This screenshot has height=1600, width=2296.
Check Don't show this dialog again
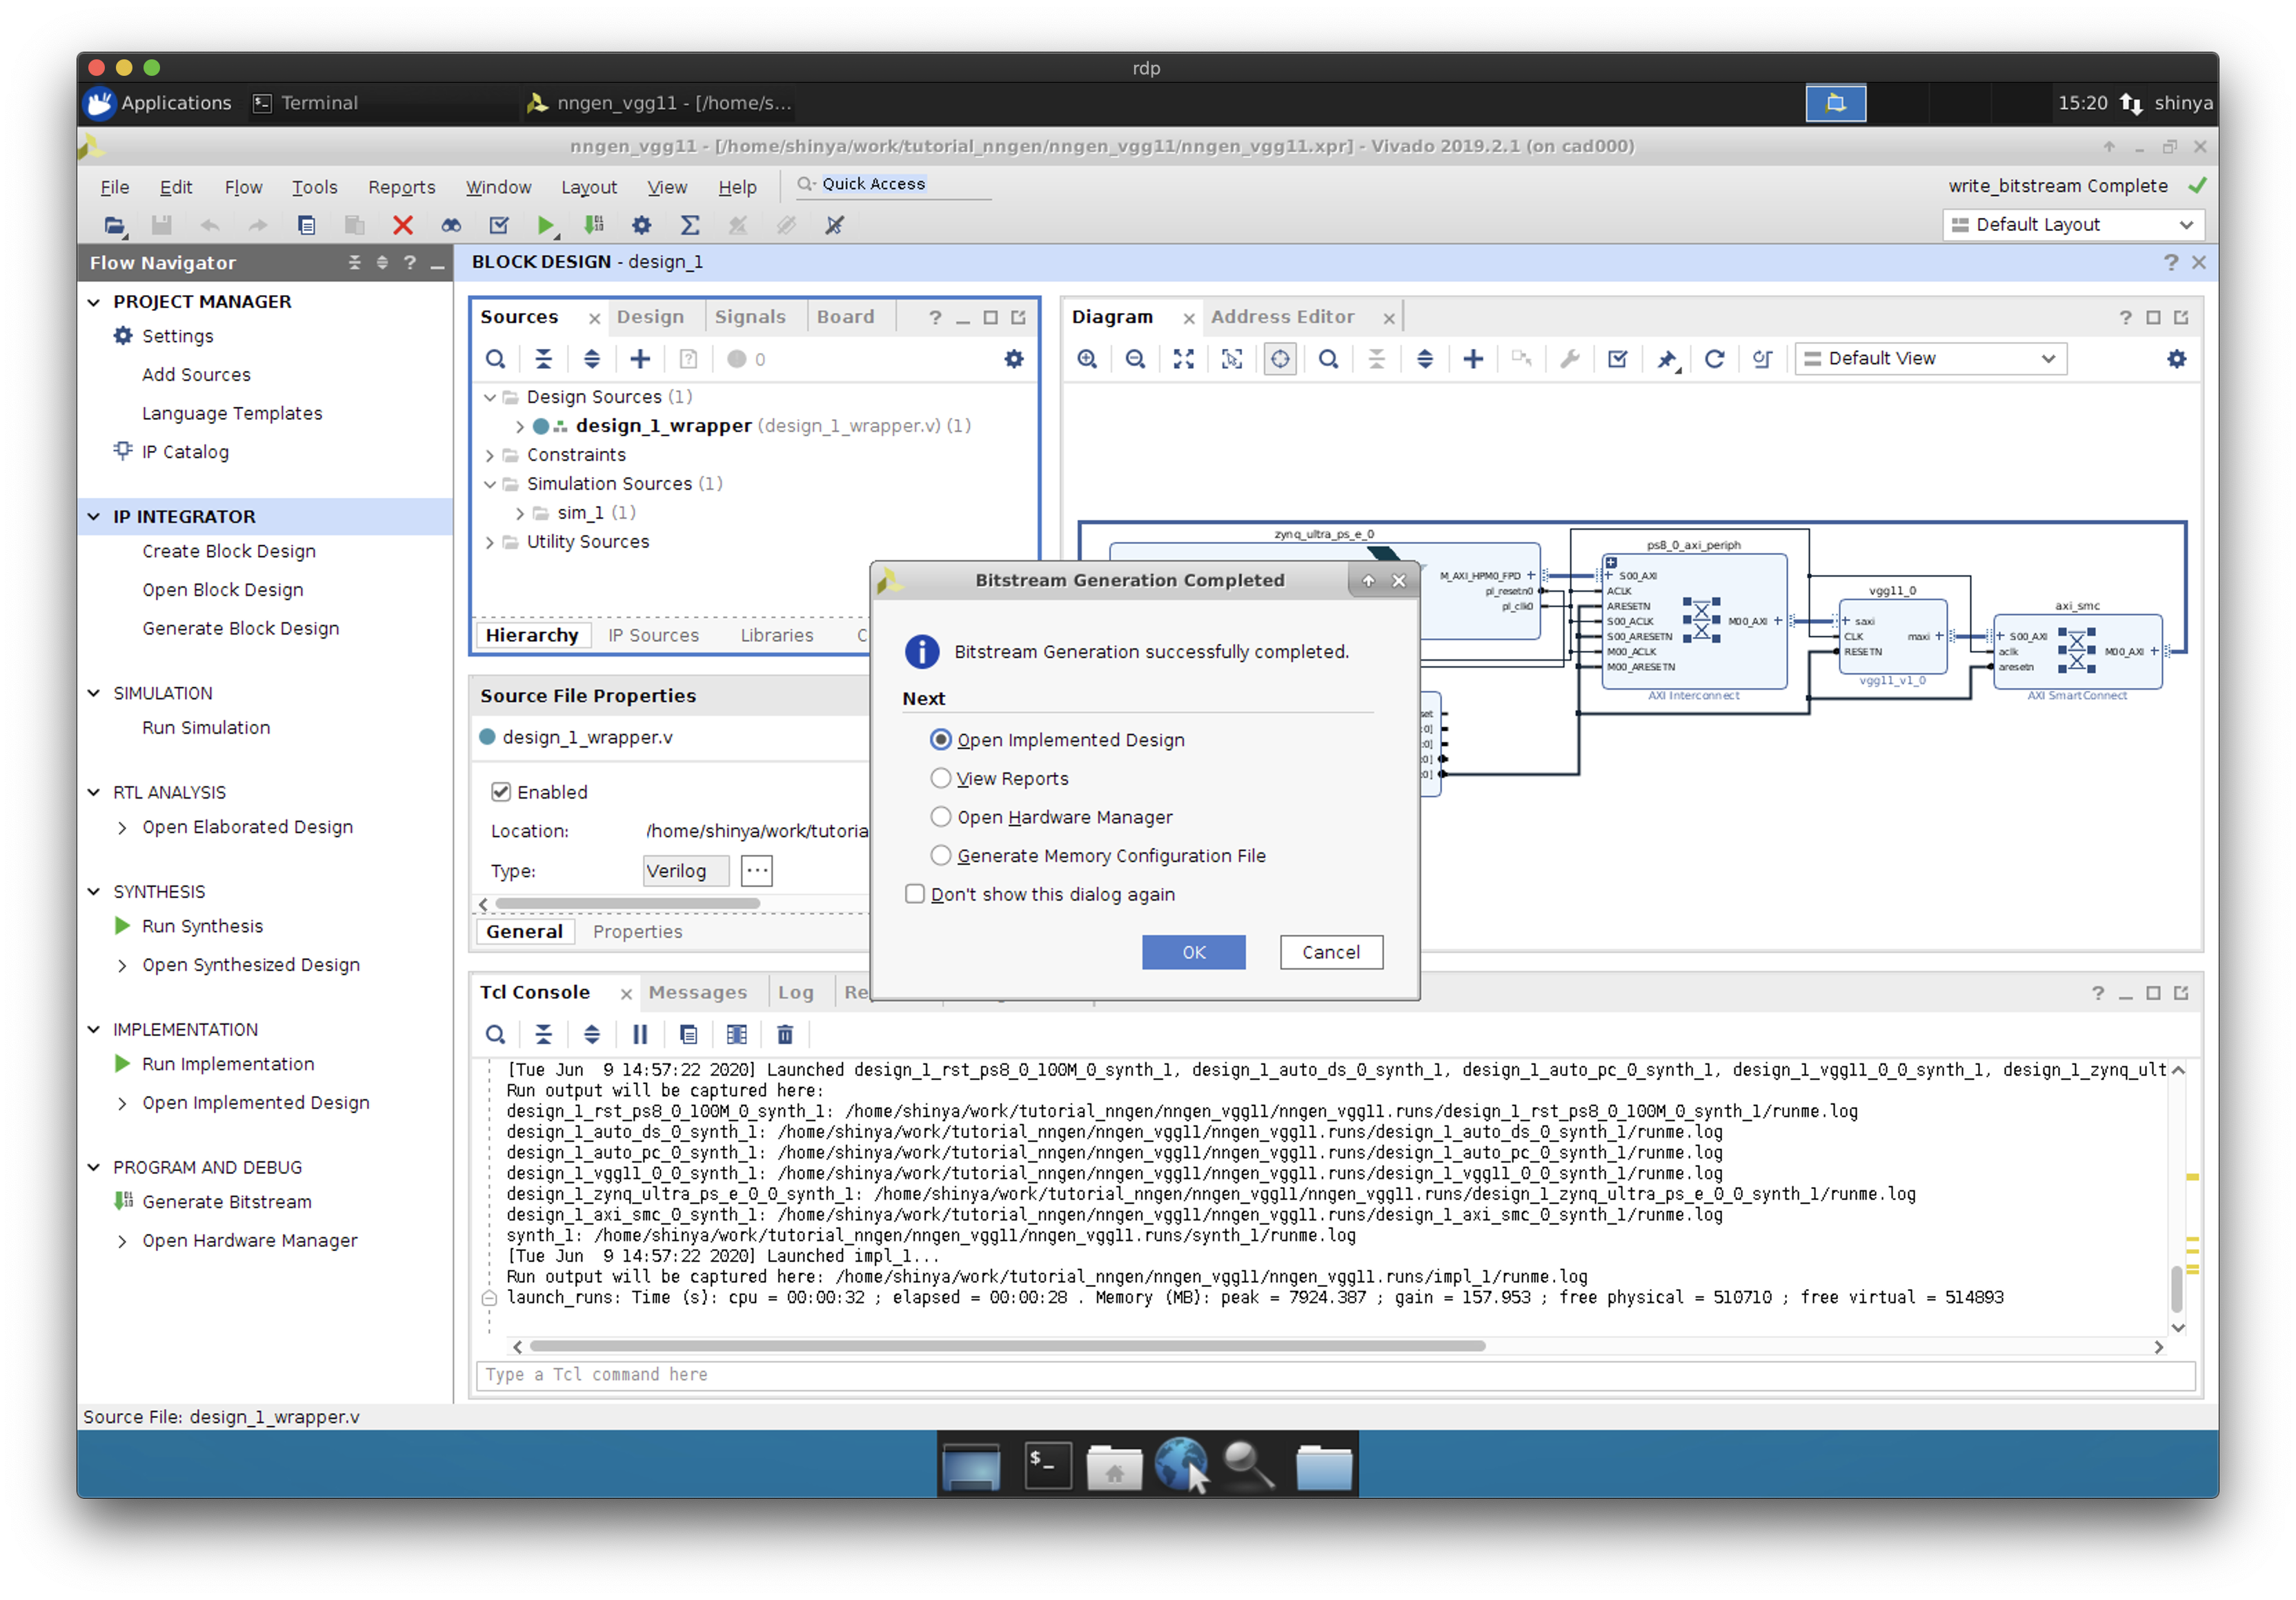pos(915,893)
